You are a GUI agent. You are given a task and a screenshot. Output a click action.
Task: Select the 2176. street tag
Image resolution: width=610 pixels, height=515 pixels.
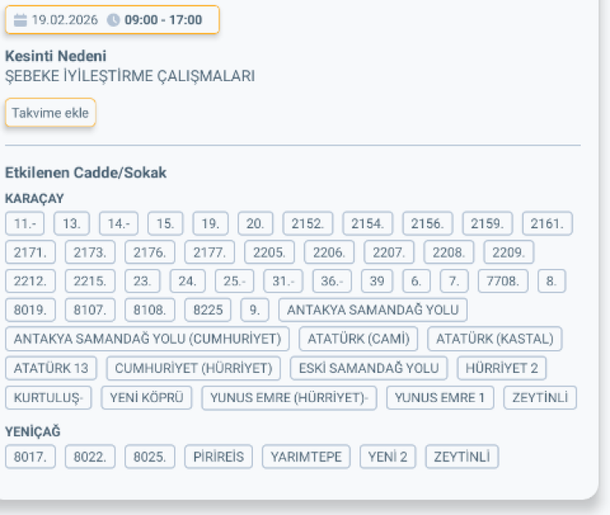(x=150, y=253)
